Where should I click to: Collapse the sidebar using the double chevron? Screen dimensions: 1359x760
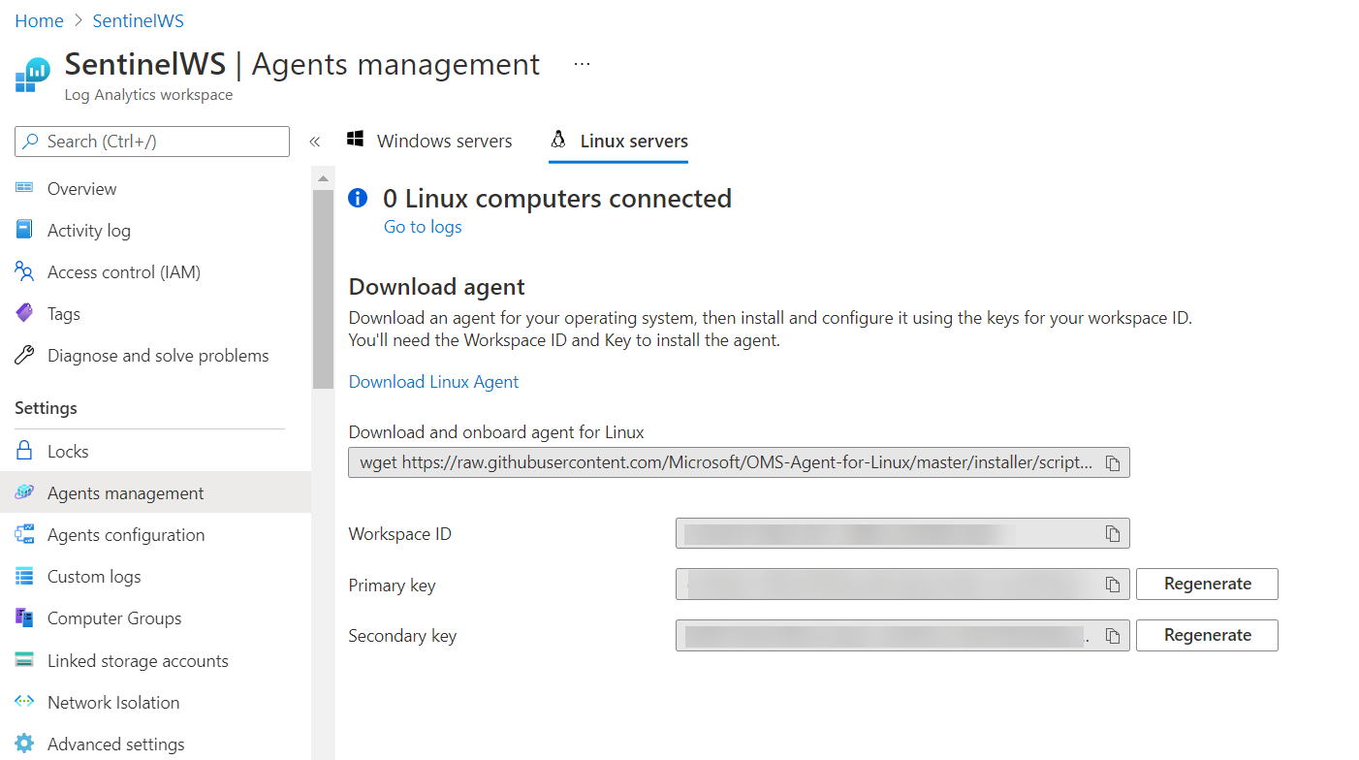tap(314, 141)
